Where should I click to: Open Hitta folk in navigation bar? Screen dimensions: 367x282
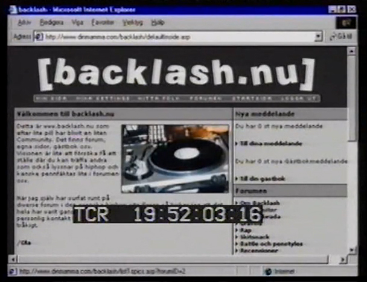(x=159, y=98)
